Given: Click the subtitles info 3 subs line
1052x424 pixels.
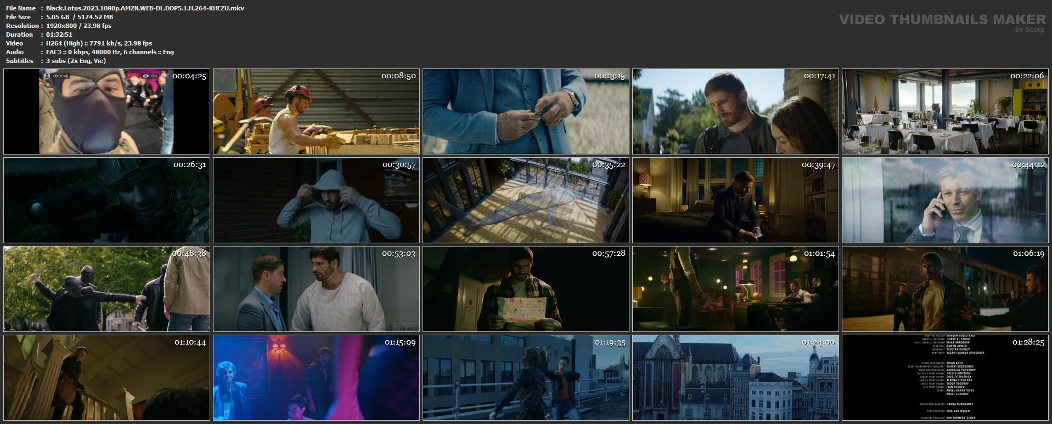Looking at the screenshot, I should pyautogui.click(x=76, y=61).
